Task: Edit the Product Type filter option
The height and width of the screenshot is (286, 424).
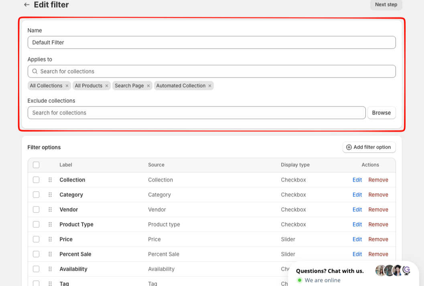Action: tap(357, 225)
